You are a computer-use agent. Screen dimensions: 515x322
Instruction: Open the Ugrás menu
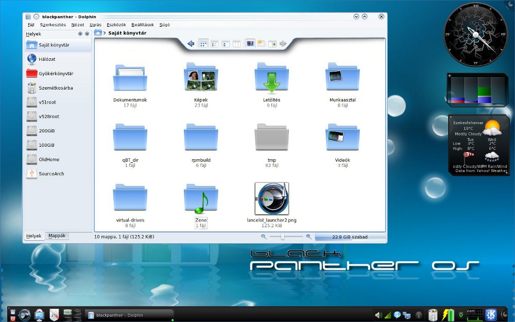[x=96, y=25]
